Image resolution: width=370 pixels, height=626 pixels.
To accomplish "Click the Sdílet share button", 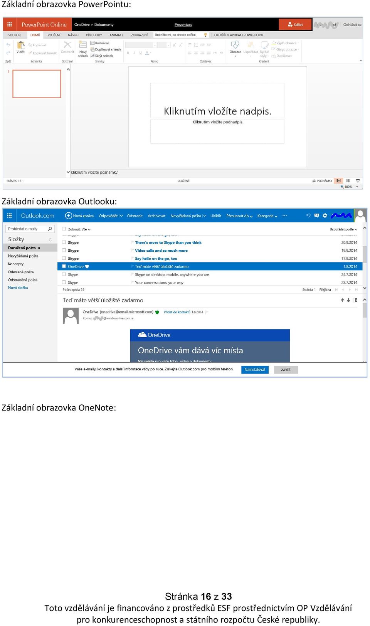I will [295, 24].
